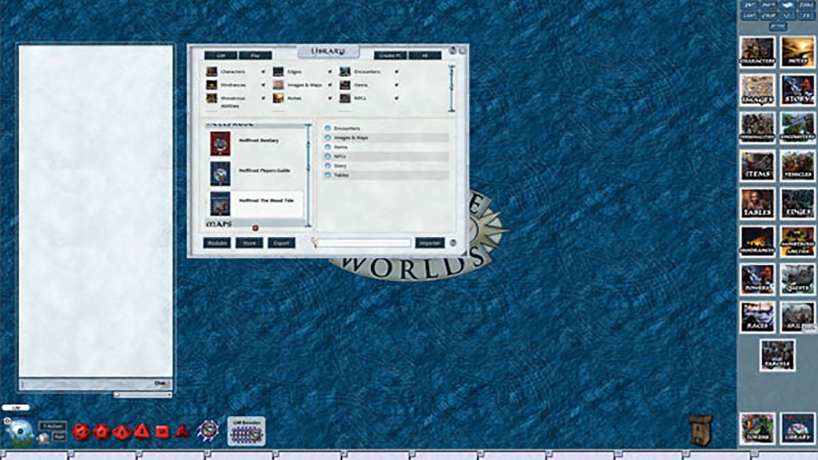Expand the Tables entry in module contents
The height and width of the screenshot is (460, 818).
pyautogui.click(x=328, y=174)
